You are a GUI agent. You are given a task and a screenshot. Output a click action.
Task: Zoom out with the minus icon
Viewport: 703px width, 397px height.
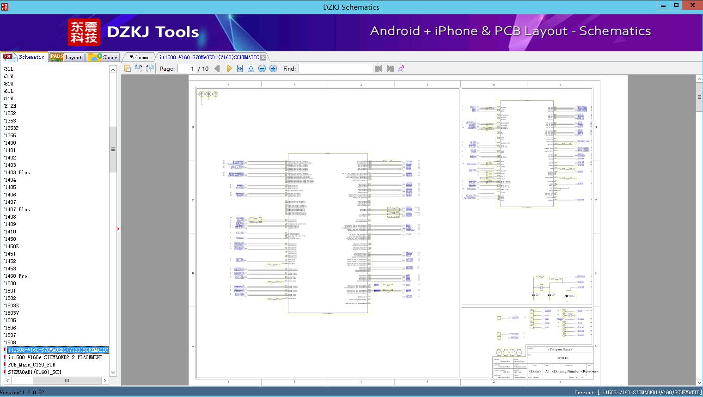(x=262, y=68)
